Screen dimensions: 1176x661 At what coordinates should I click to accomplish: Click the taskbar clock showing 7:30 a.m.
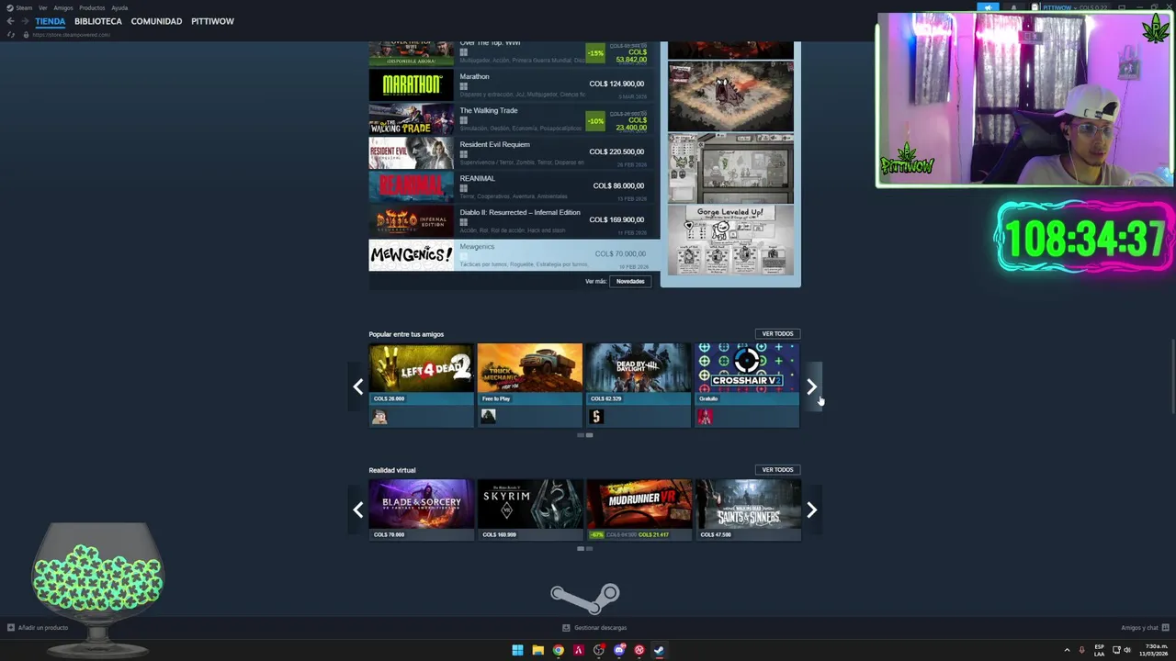[1154, 650]
